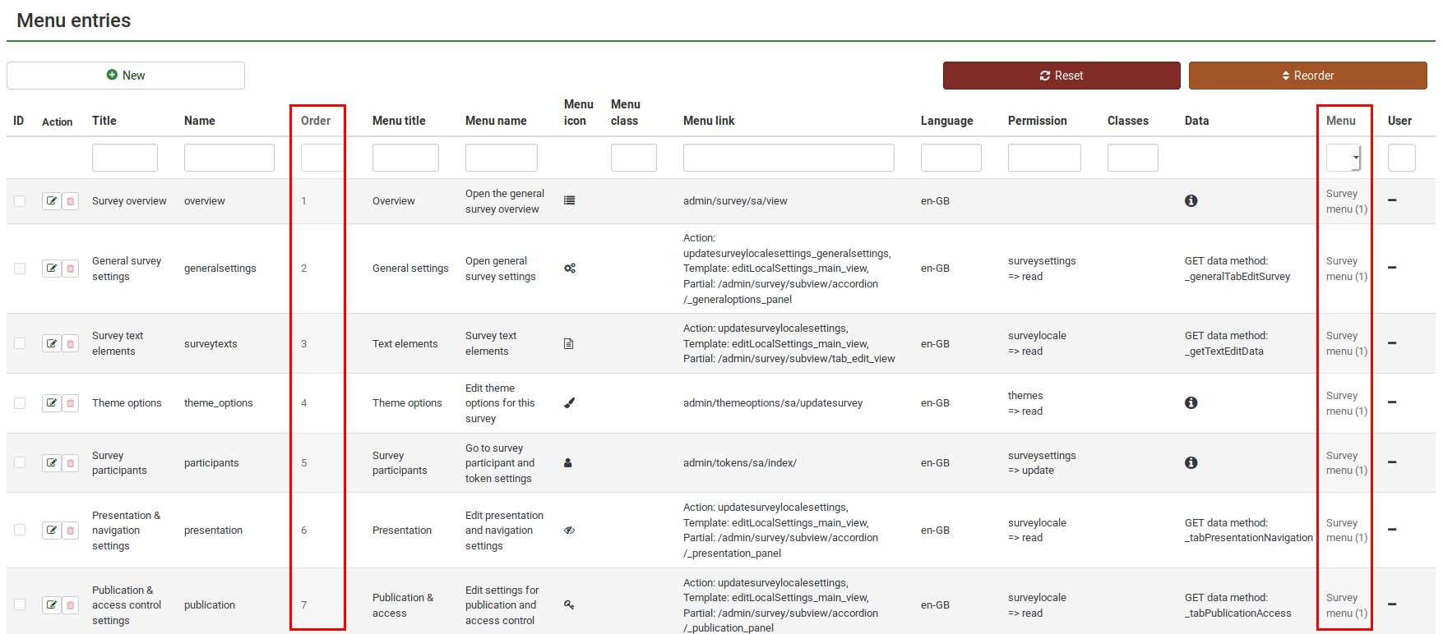Select the checkbox for Survey text elements row
The image size is (1443, 634).
20,344
